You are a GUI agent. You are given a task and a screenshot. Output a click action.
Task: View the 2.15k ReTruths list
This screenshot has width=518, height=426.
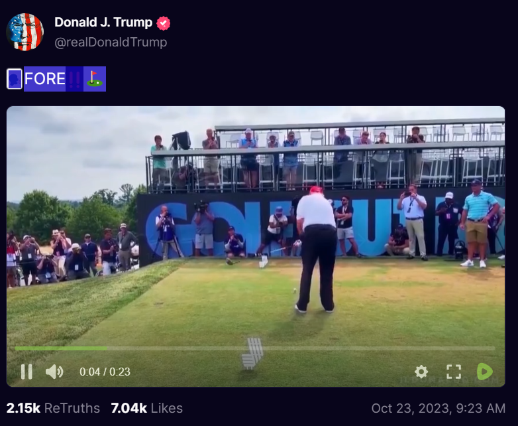click(x=53, y=408)
